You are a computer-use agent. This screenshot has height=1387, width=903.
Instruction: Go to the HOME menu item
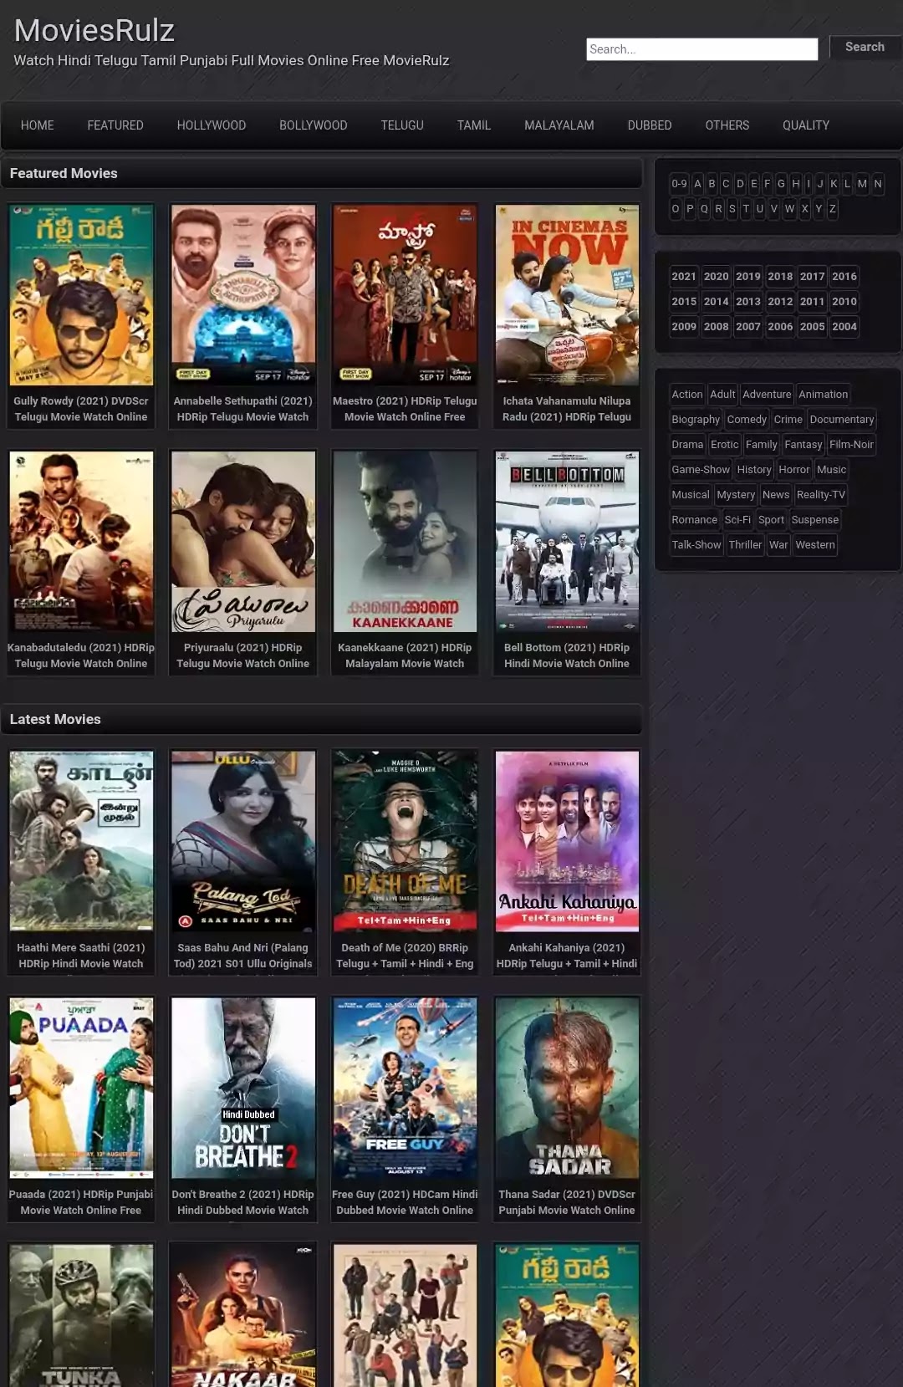pos(38,125)
